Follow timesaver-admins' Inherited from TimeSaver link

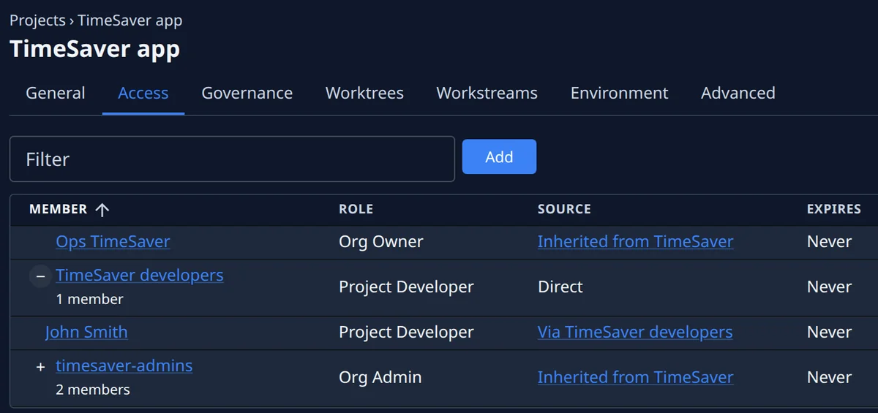(x=635, y=377)
